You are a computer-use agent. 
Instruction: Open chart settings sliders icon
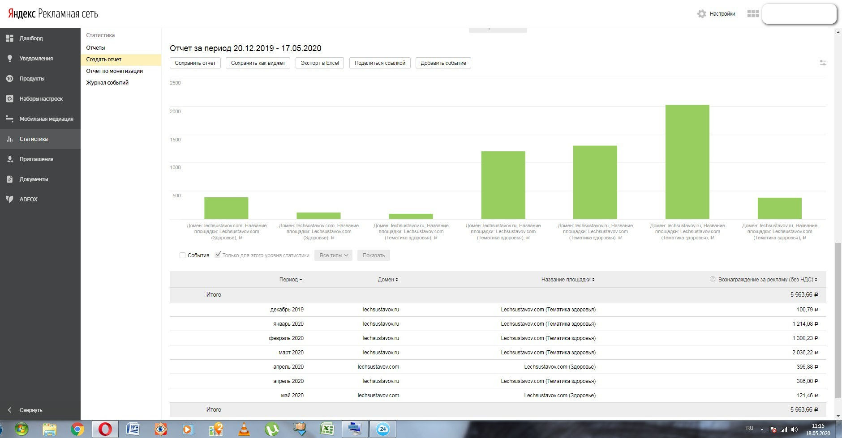pyautogui.click(x=823, y=63)
